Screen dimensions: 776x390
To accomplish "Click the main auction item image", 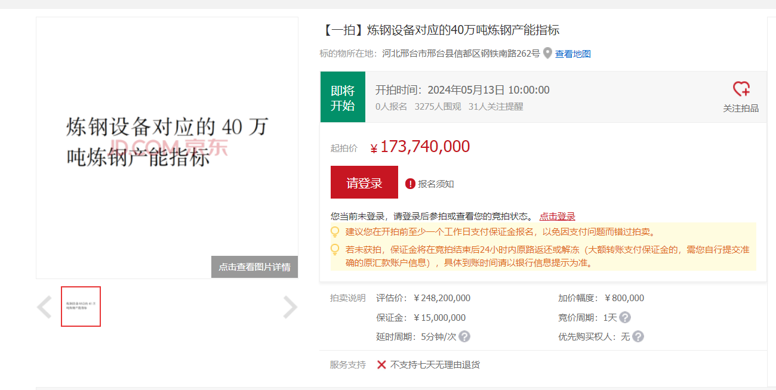I will point(167,143).
